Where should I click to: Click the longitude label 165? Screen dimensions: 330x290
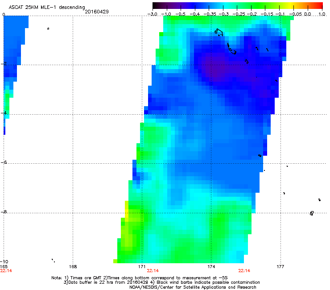[4, 267]
